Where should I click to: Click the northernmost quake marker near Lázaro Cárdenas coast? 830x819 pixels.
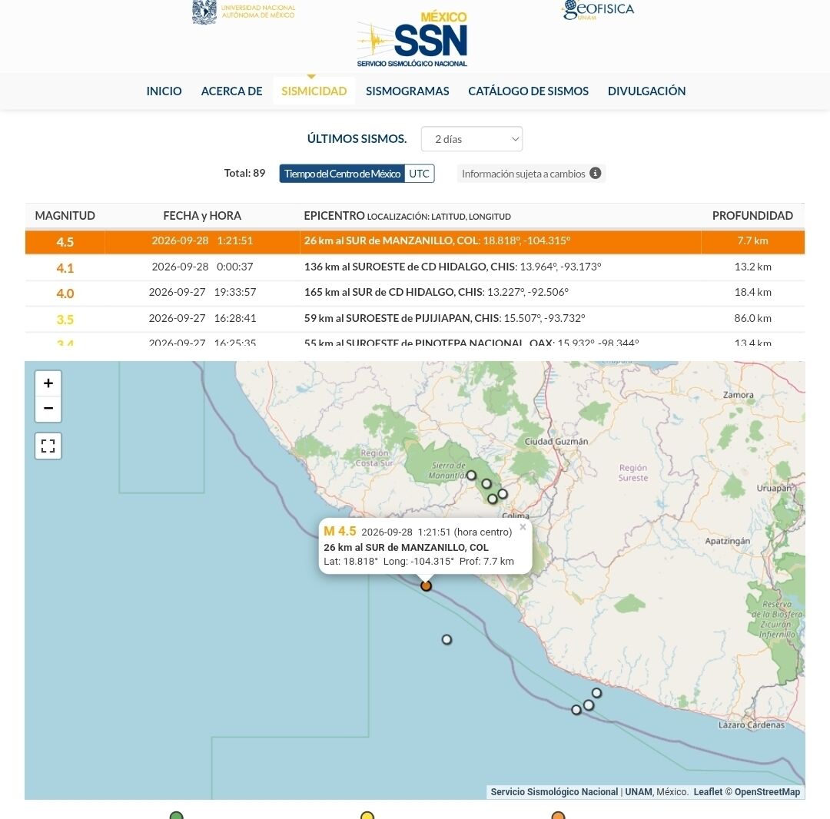[x=596, y=692]
